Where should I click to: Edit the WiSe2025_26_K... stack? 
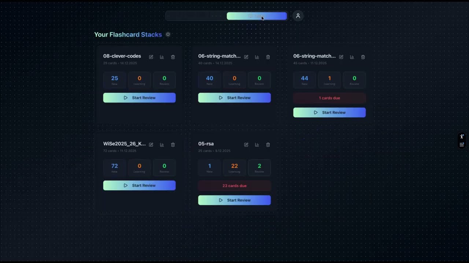pos(151,145)
